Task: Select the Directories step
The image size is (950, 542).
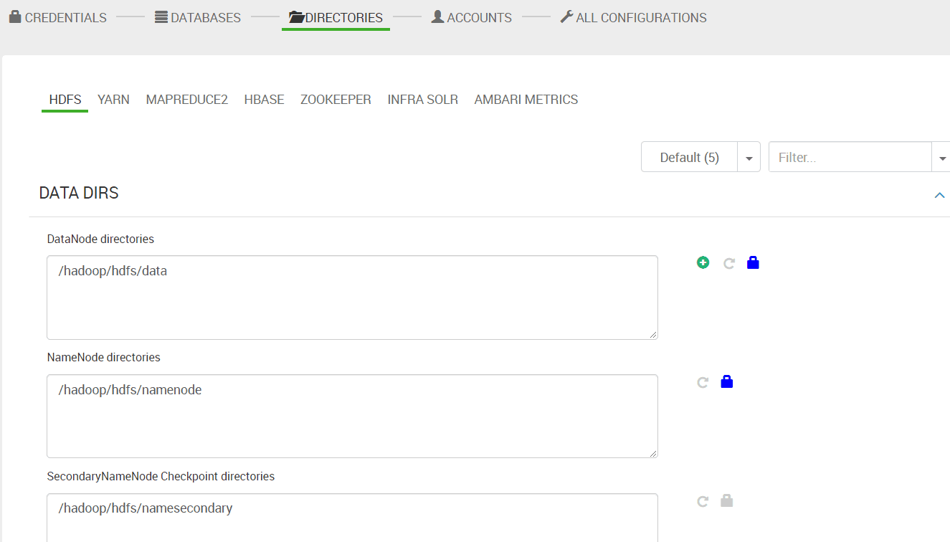Action: [336, 17]
